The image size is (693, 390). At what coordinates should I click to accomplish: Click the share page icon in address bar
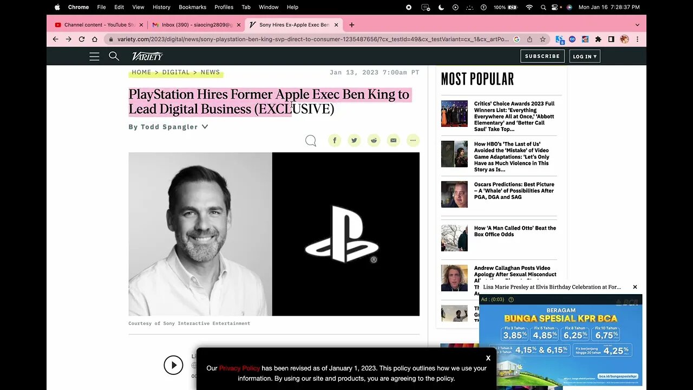click(529, 39)
